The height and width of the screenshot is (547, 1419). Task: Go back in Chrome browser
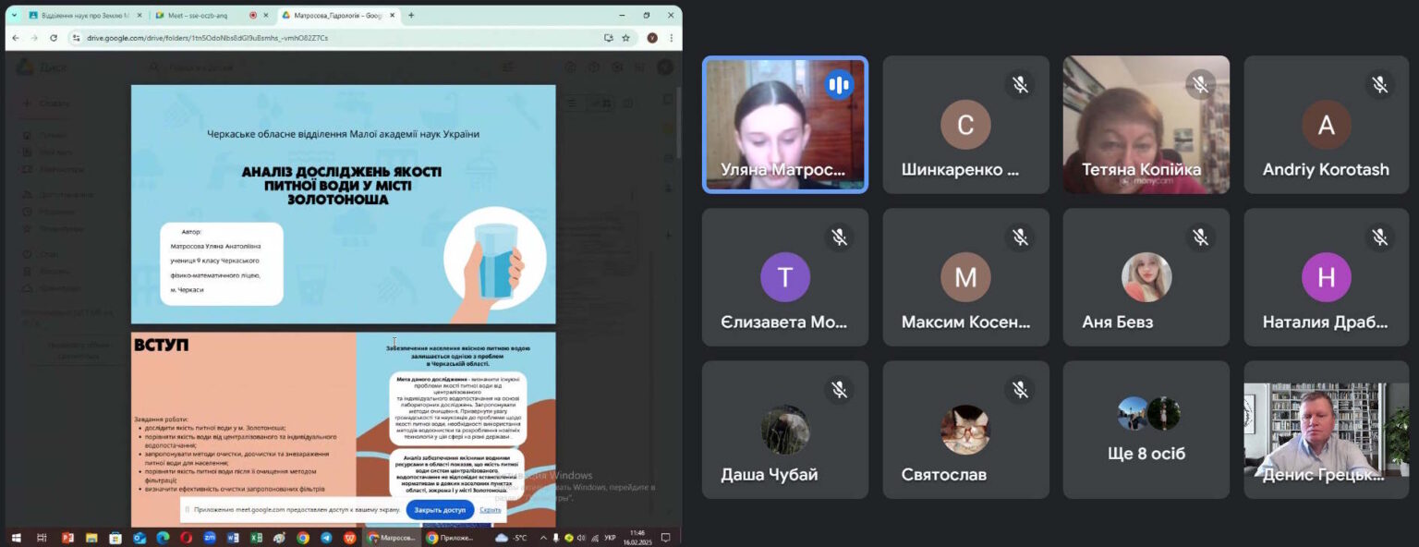[x=15, y=38]
